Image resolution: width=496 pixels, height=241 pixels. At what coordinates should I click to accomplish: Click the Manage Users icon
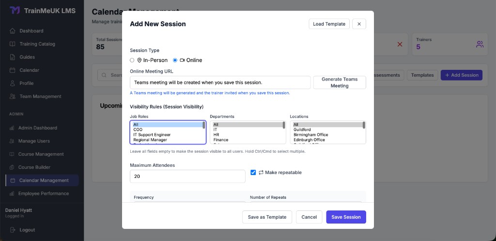12,141
